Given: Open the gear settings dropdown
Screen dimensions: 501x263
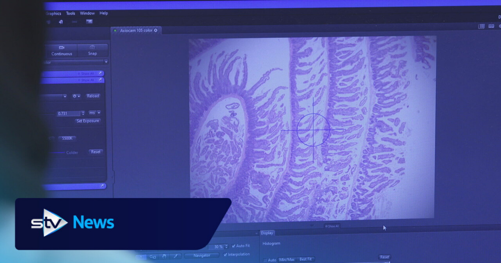Looking at the screenshot, I should point(76,96).
